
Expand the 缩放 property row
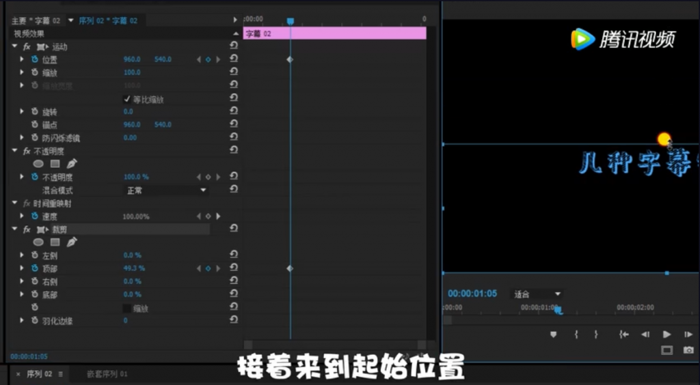point(22,72)
